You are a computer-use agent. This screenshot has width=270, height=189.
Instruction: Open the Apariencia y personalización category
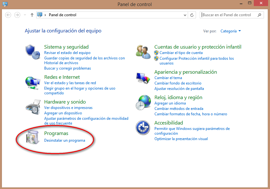[x=186, y=72]
